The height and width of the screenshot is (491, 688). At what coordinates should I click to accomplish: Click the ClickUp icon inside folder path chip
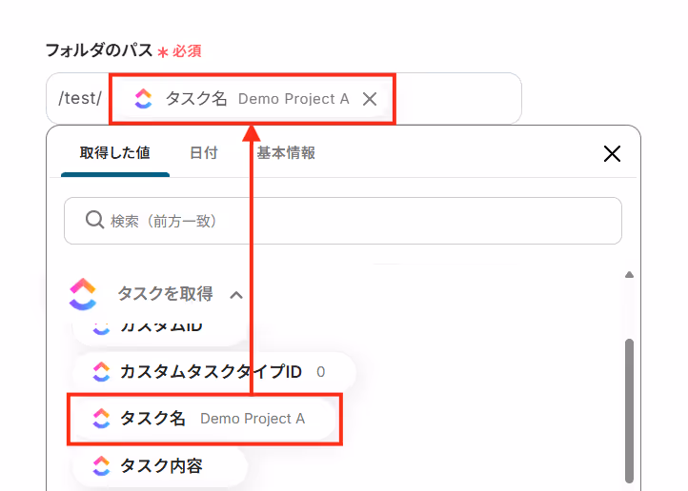144,99
